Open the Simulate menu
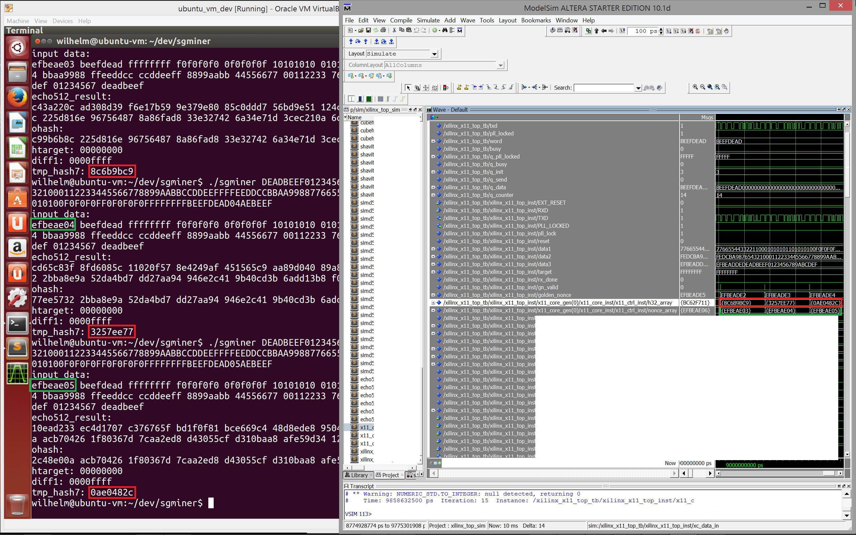The width and height of the screenshot is (856, 535). click(x=428, y=20)
